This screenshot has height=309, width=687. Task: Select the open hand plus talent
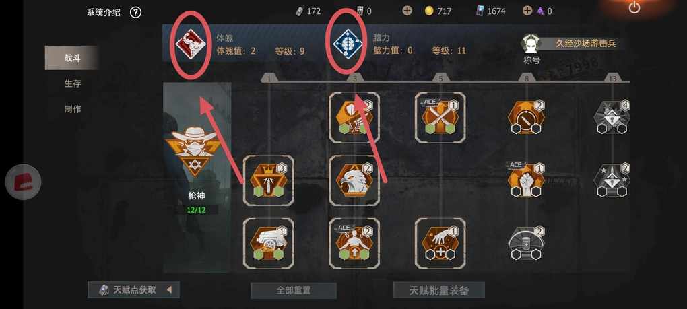[x=440, y=243]
